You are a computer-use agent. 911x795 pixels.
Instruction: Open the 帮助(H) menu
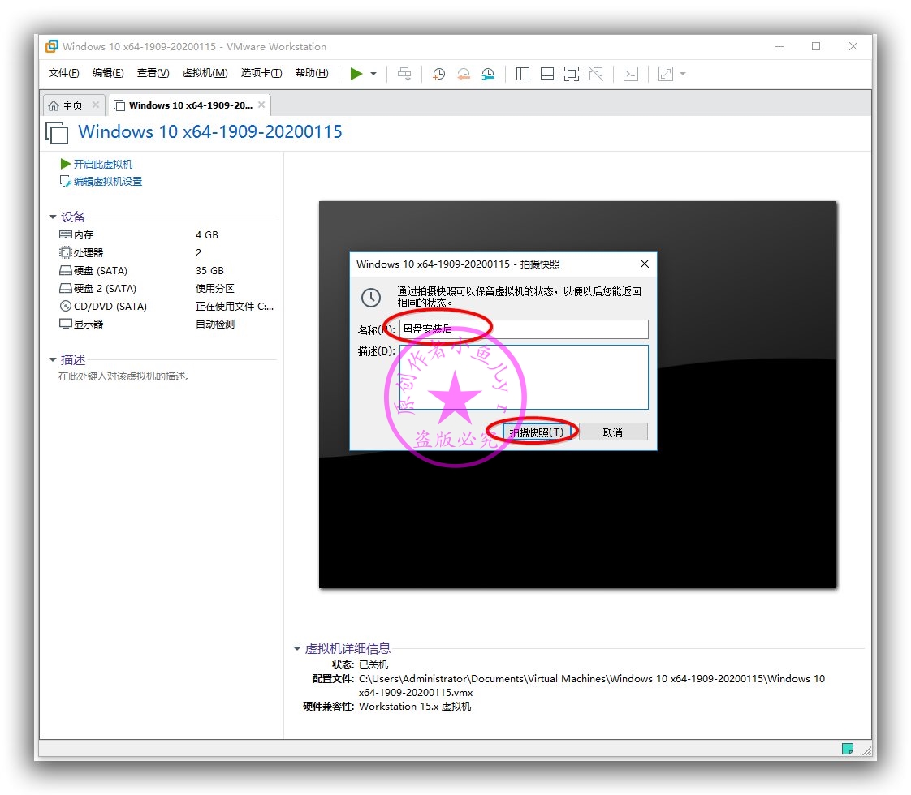coord(312,72)
